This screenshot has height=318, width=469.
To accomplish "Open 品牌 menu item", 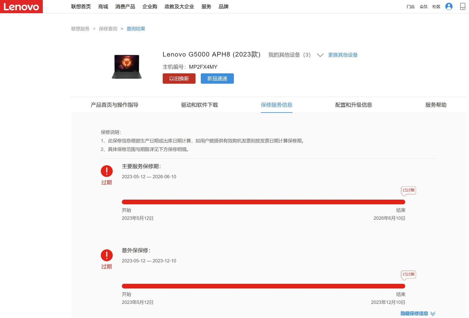I will (x=224, y=6).
